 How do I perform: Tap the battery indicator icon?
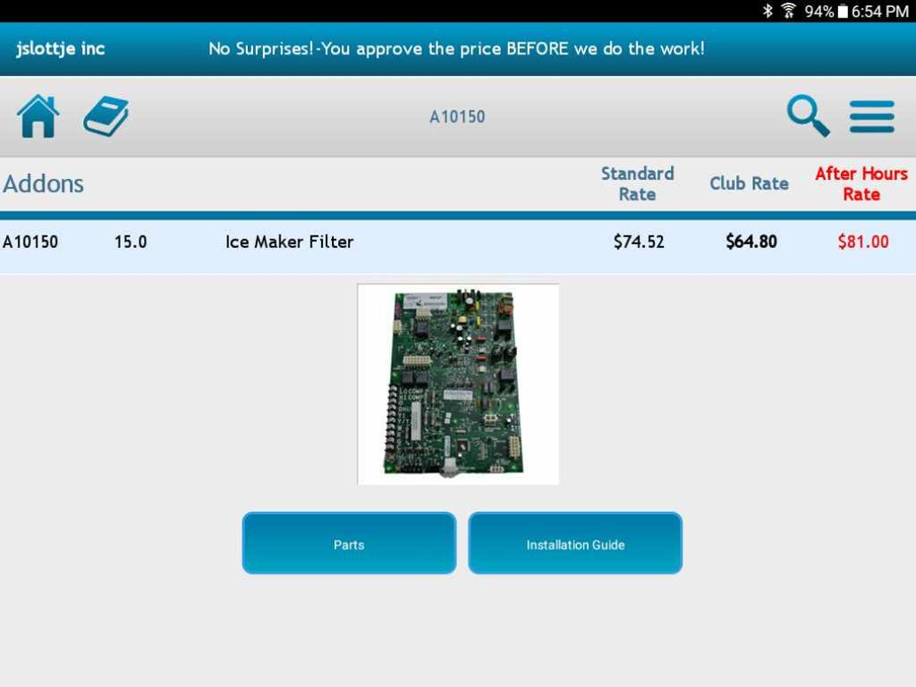(x=843, y=11)
